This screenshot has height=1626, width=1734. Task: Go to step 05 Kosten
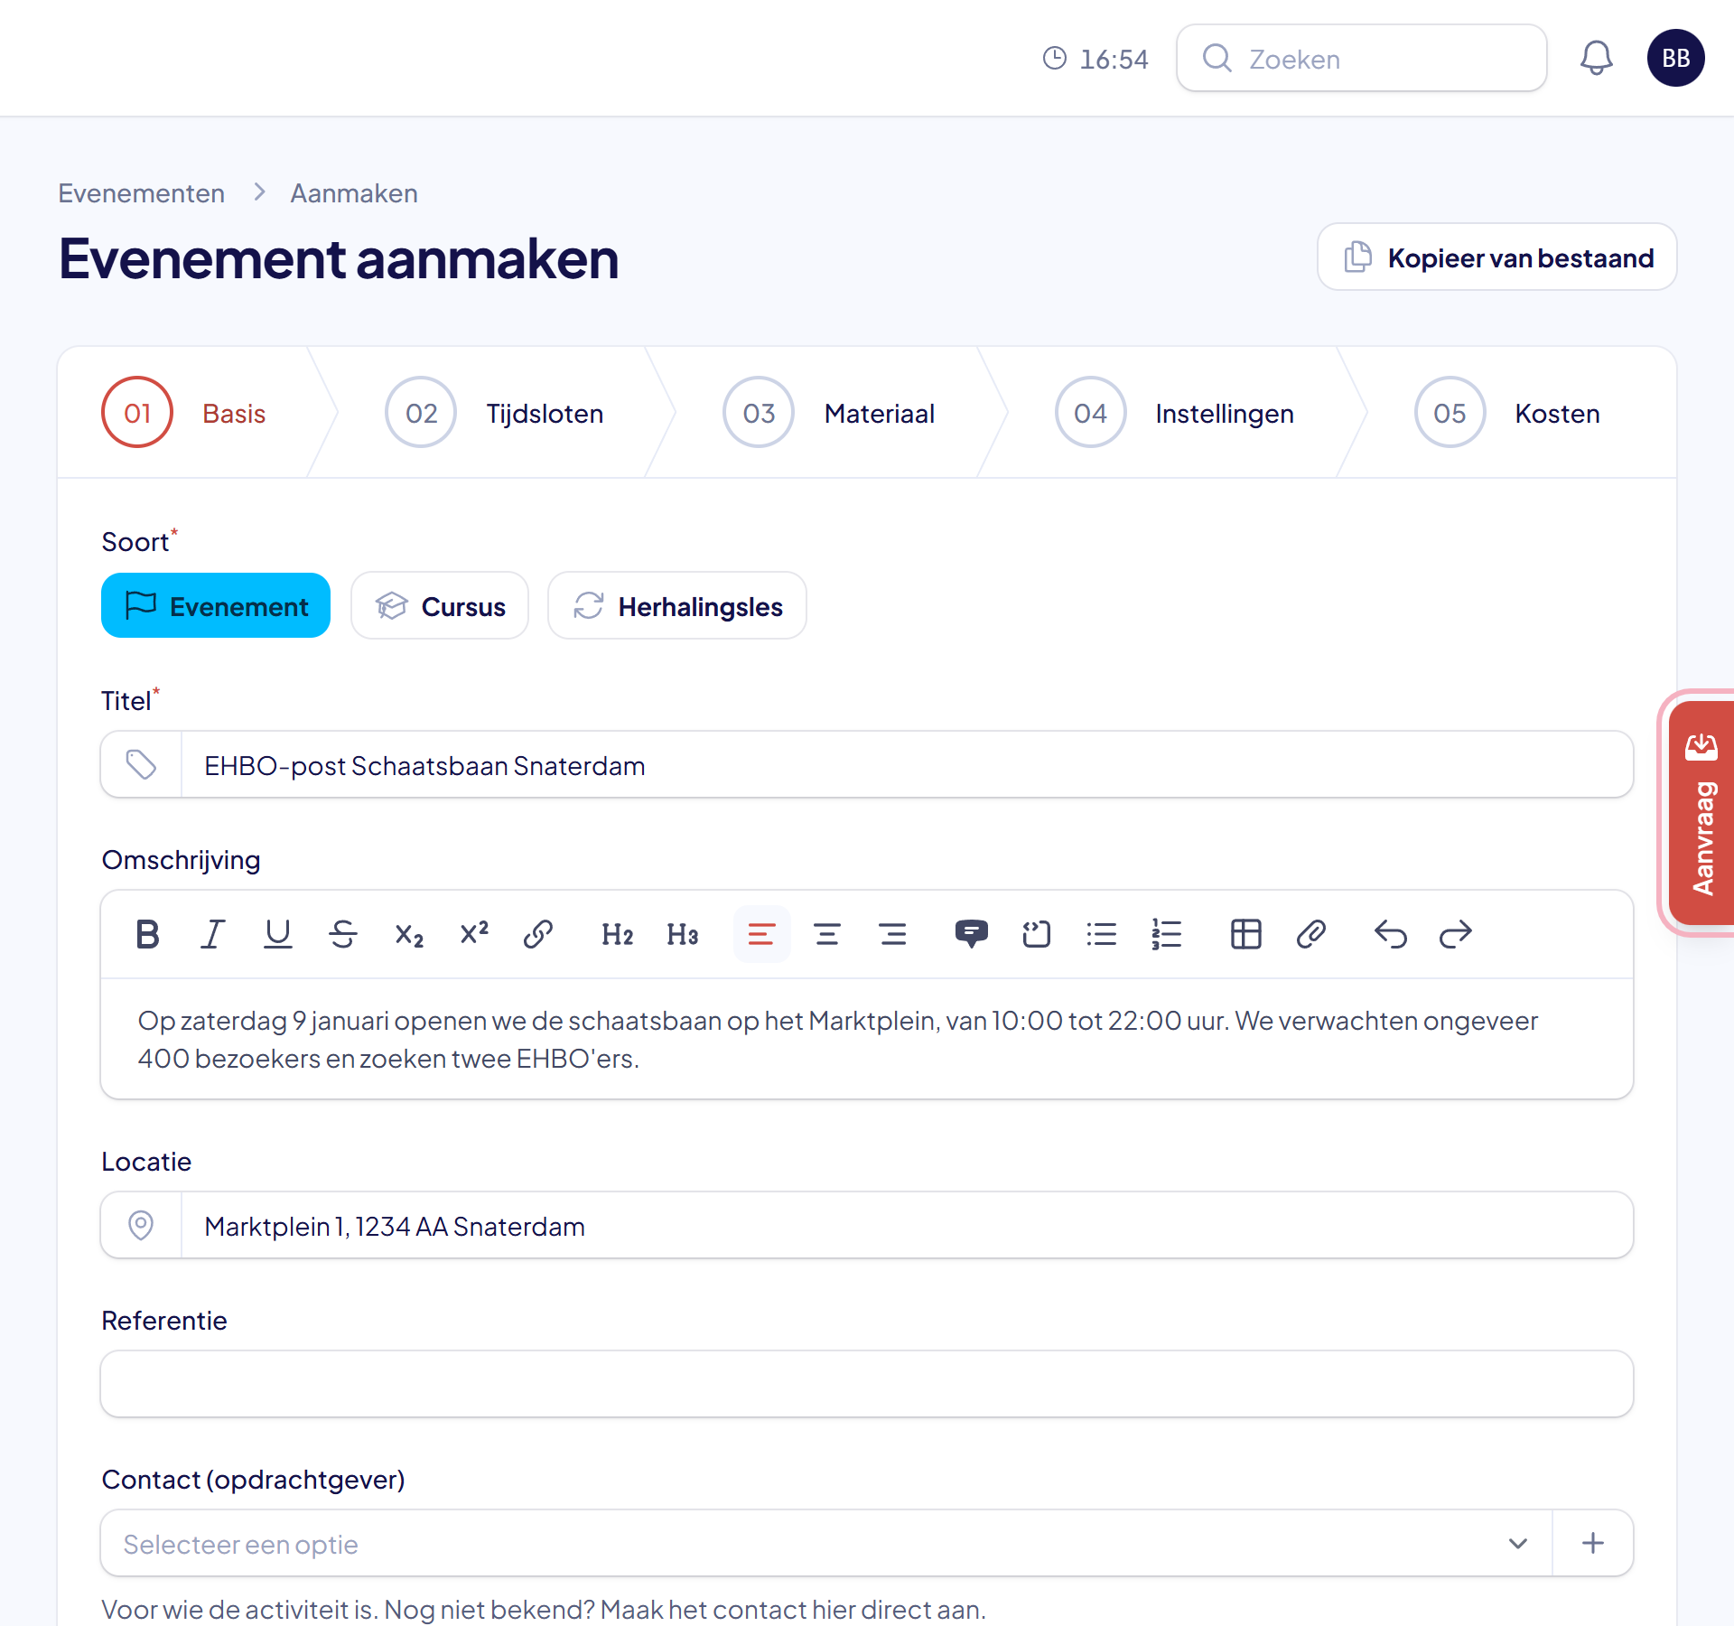tap(1507, 413)
